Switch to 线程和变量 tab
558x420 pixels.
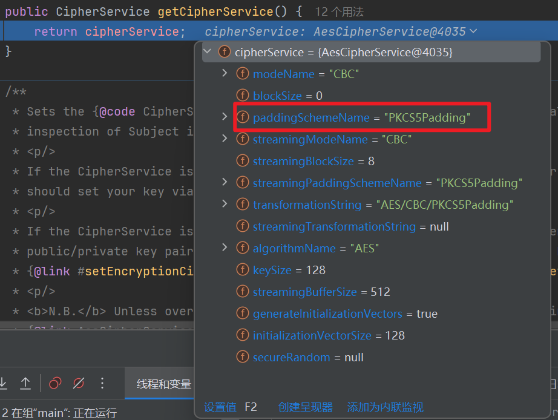tap(163, 384)
